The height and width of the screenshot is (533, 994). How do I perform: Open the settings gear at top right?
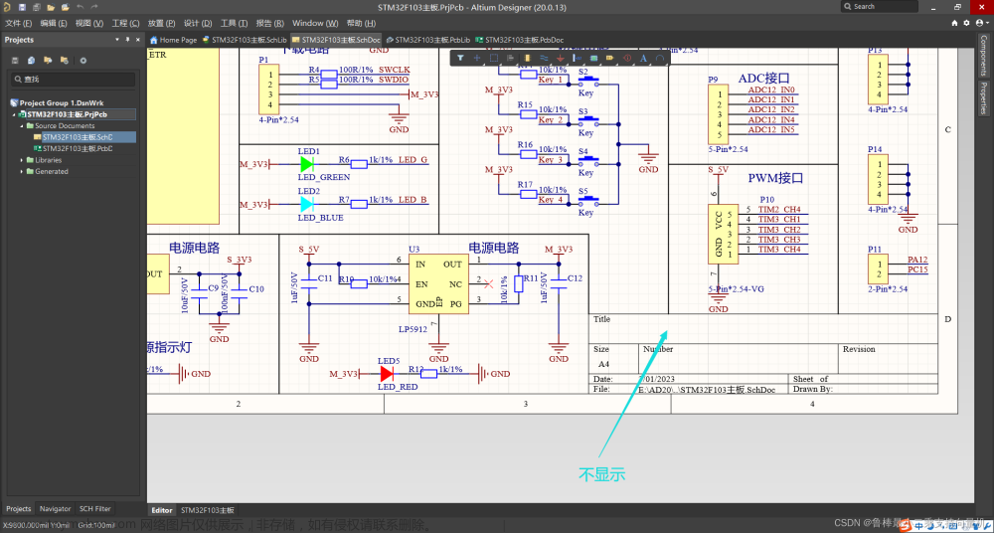(967, 23)
